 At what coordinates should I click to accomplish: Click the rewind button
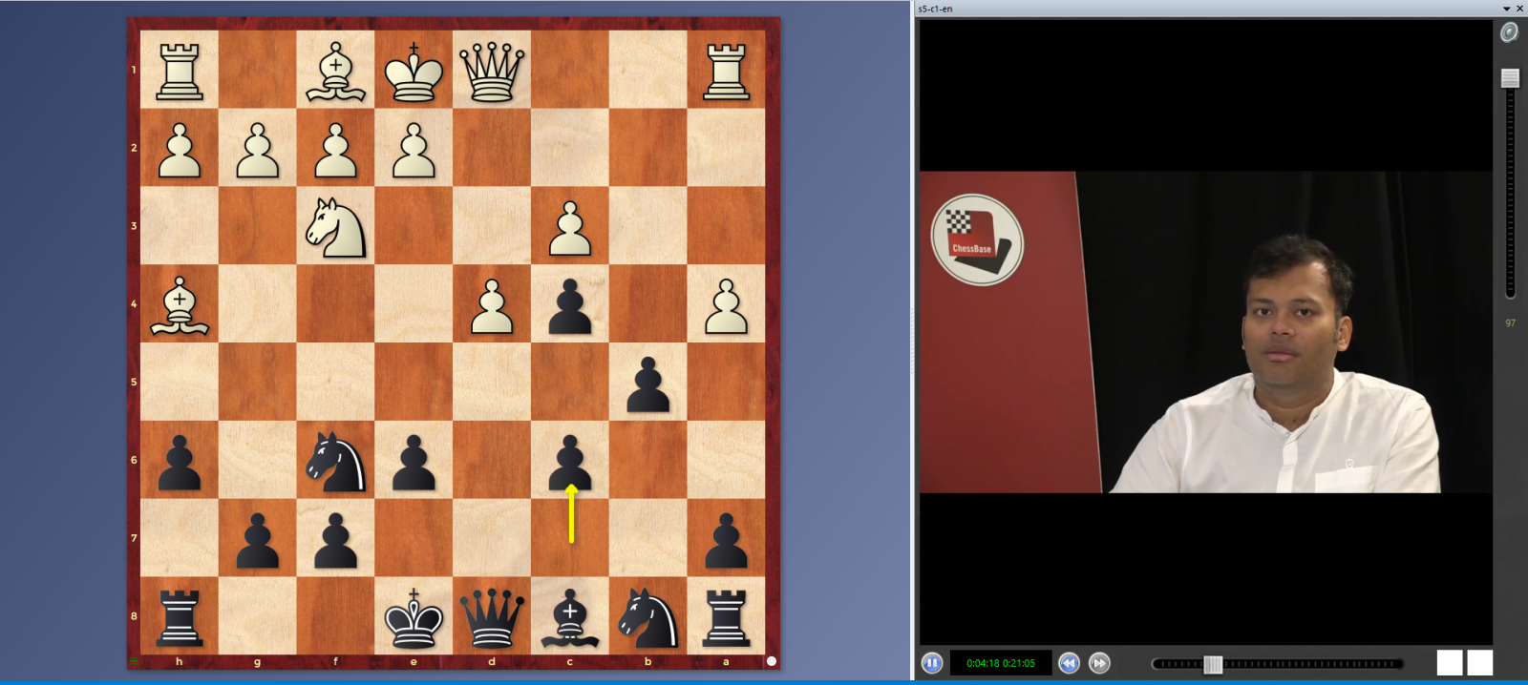click(1069, 663)
